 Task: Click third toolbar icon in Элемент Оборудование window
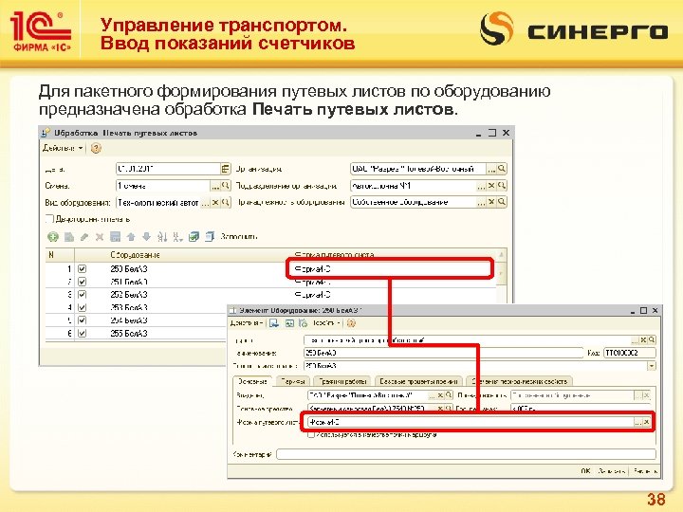tap(304, 323)
